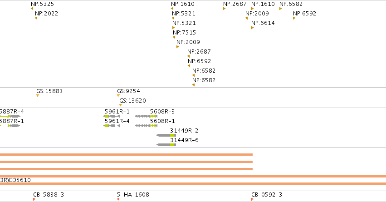Screen dimensions: 386x202
Task: Select the GS:9254 insertion label
Action: click(x=128, y=91)
